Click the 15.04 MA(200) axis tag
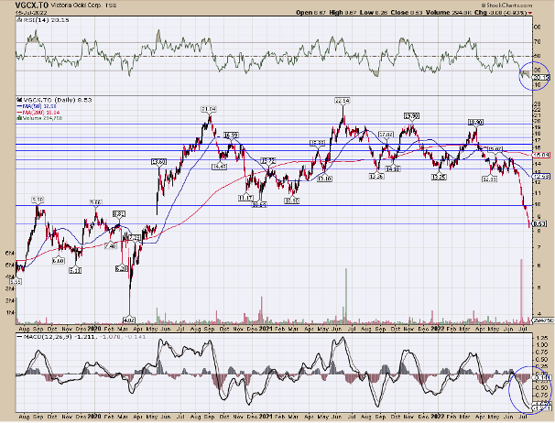Image resolution: width=555 pixels, height=423 pixels. click(540, 155)
